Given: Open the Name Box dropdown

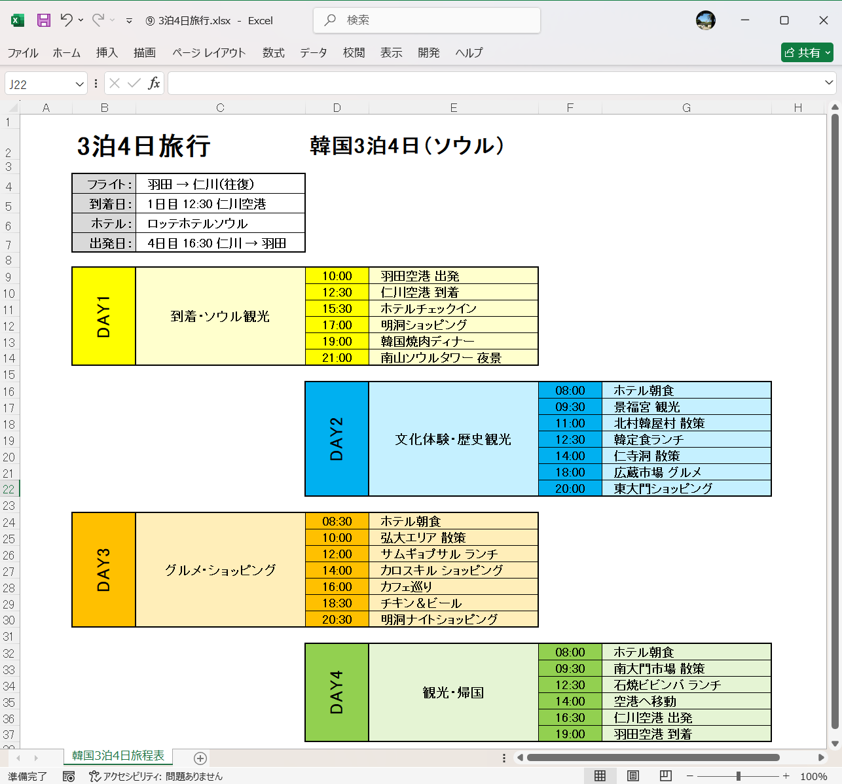Looking at the screenshot, I should pyautogui.click(x=77, y=83).
